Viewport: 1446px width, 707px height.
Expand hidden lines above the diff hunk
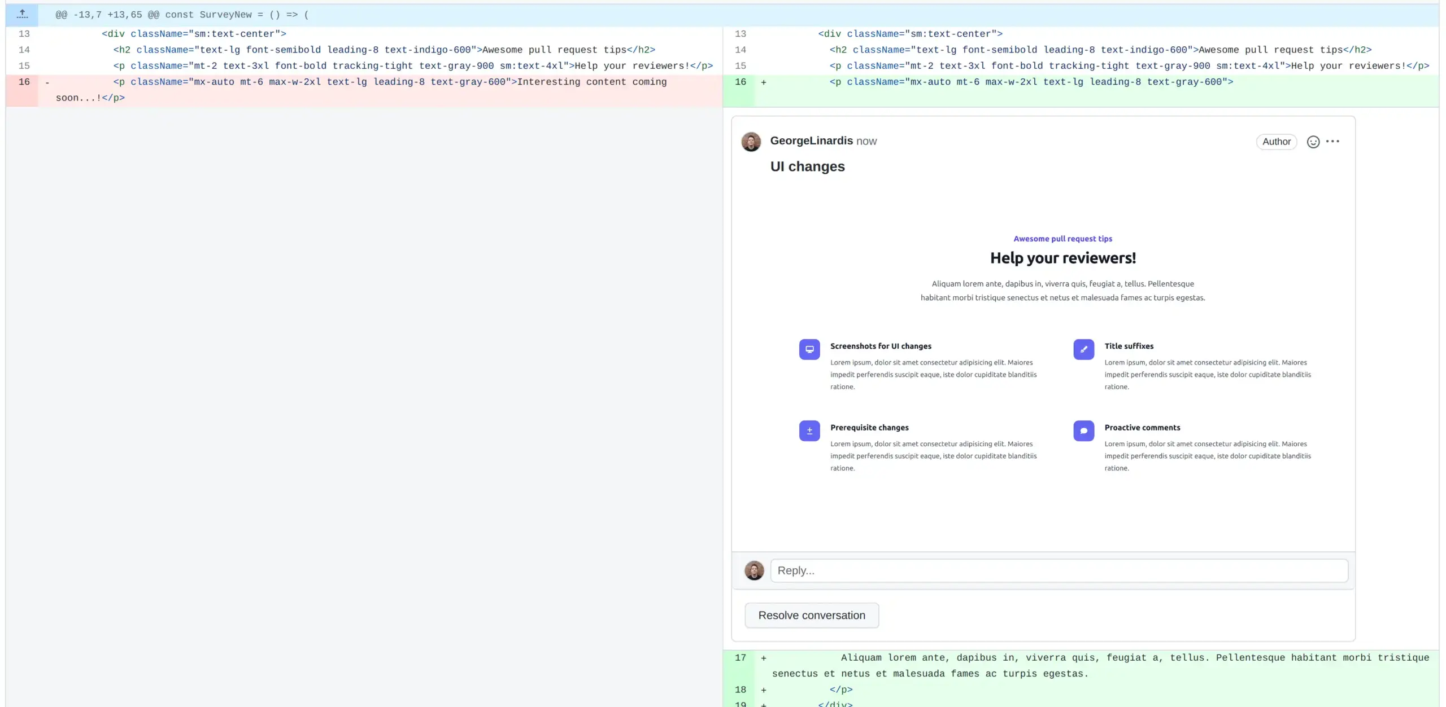(x=22, y=15)
